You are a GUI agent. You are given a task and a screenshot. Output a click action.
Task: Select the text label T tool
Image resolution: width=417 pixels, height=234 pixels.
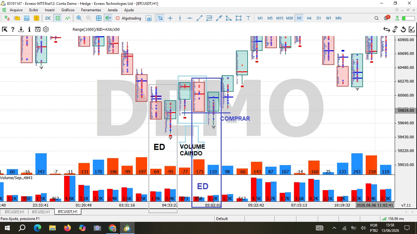248,18
